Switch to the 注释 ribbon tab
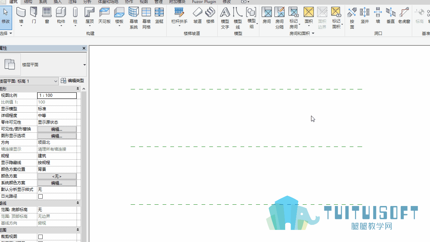This screenshot has height=242, width=430. [x=73, y=2]
